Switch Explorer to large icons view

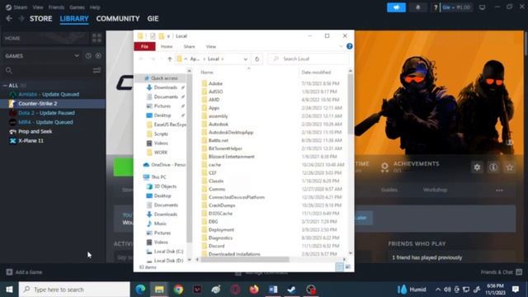click(x=347, y=267)
